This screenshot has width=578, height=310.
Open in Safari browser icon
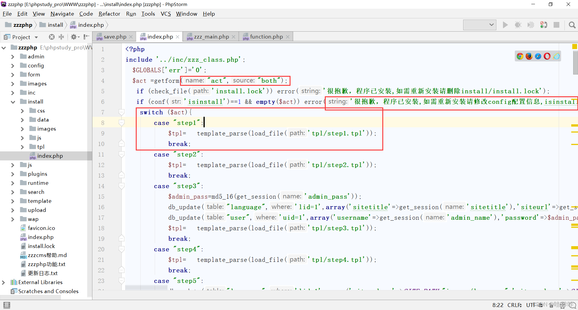[x=538, y=56]
